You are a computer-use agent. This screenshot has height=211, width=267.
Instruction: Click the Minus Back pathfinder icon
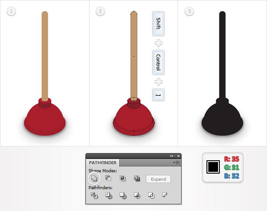(x=165, y=195)
